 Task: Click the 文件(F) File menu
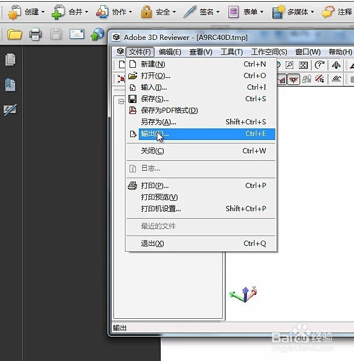[x=140, y=52]
